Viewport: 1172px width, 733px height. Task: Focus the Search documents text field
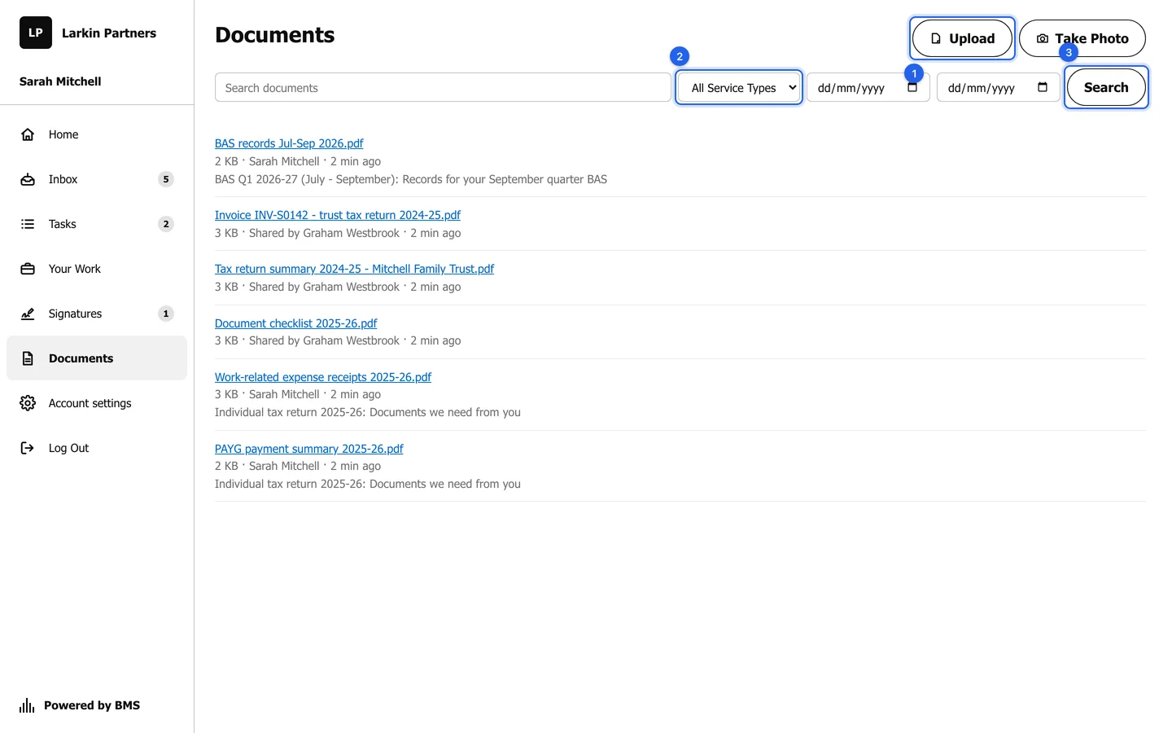pyautogui.click(x=443, y=87)
